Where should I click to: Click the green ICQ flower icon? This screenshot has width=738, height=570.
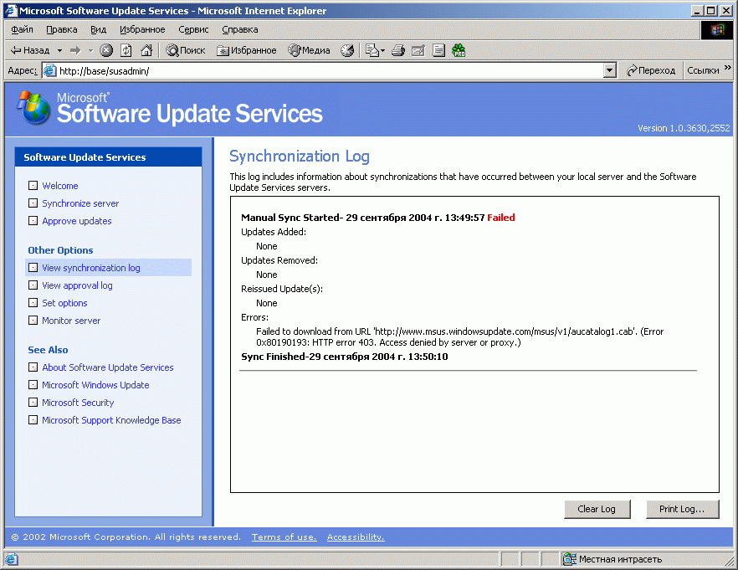[x=459, y=50]
